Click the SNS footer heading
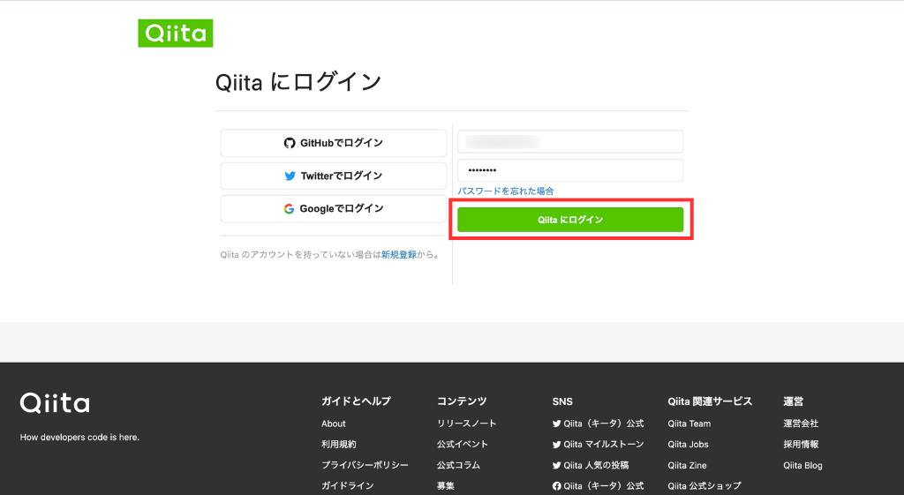 [x=562, y=401]
